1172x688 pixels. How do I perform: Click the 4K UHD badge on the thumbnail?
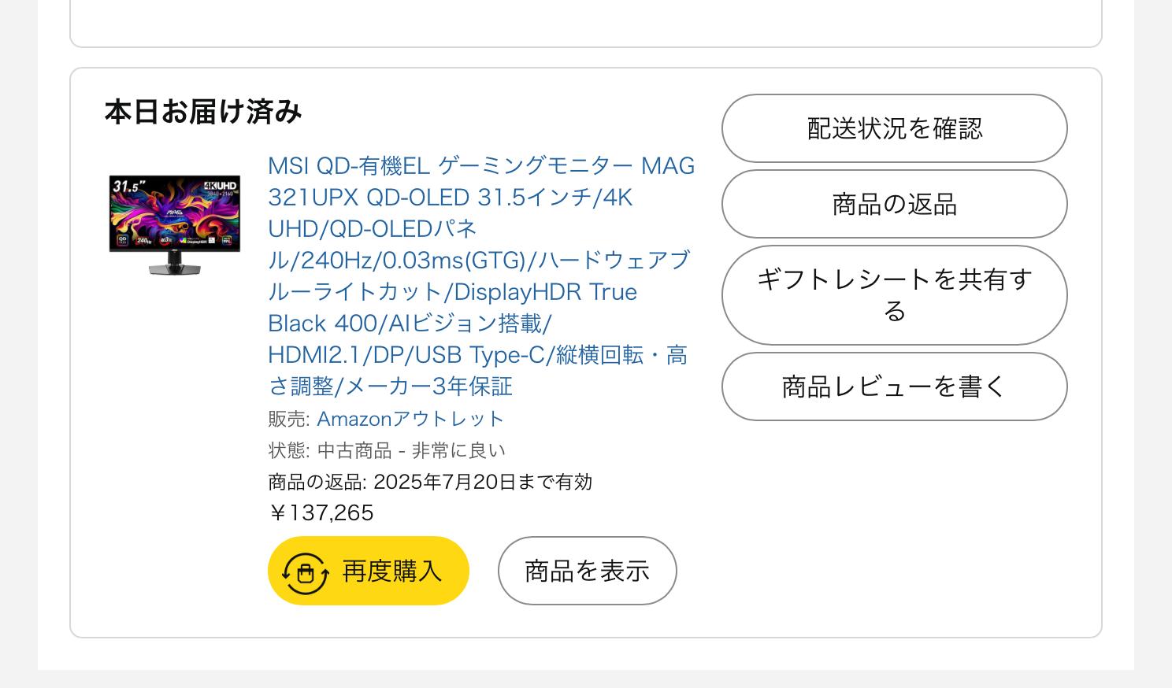(221, 186)
